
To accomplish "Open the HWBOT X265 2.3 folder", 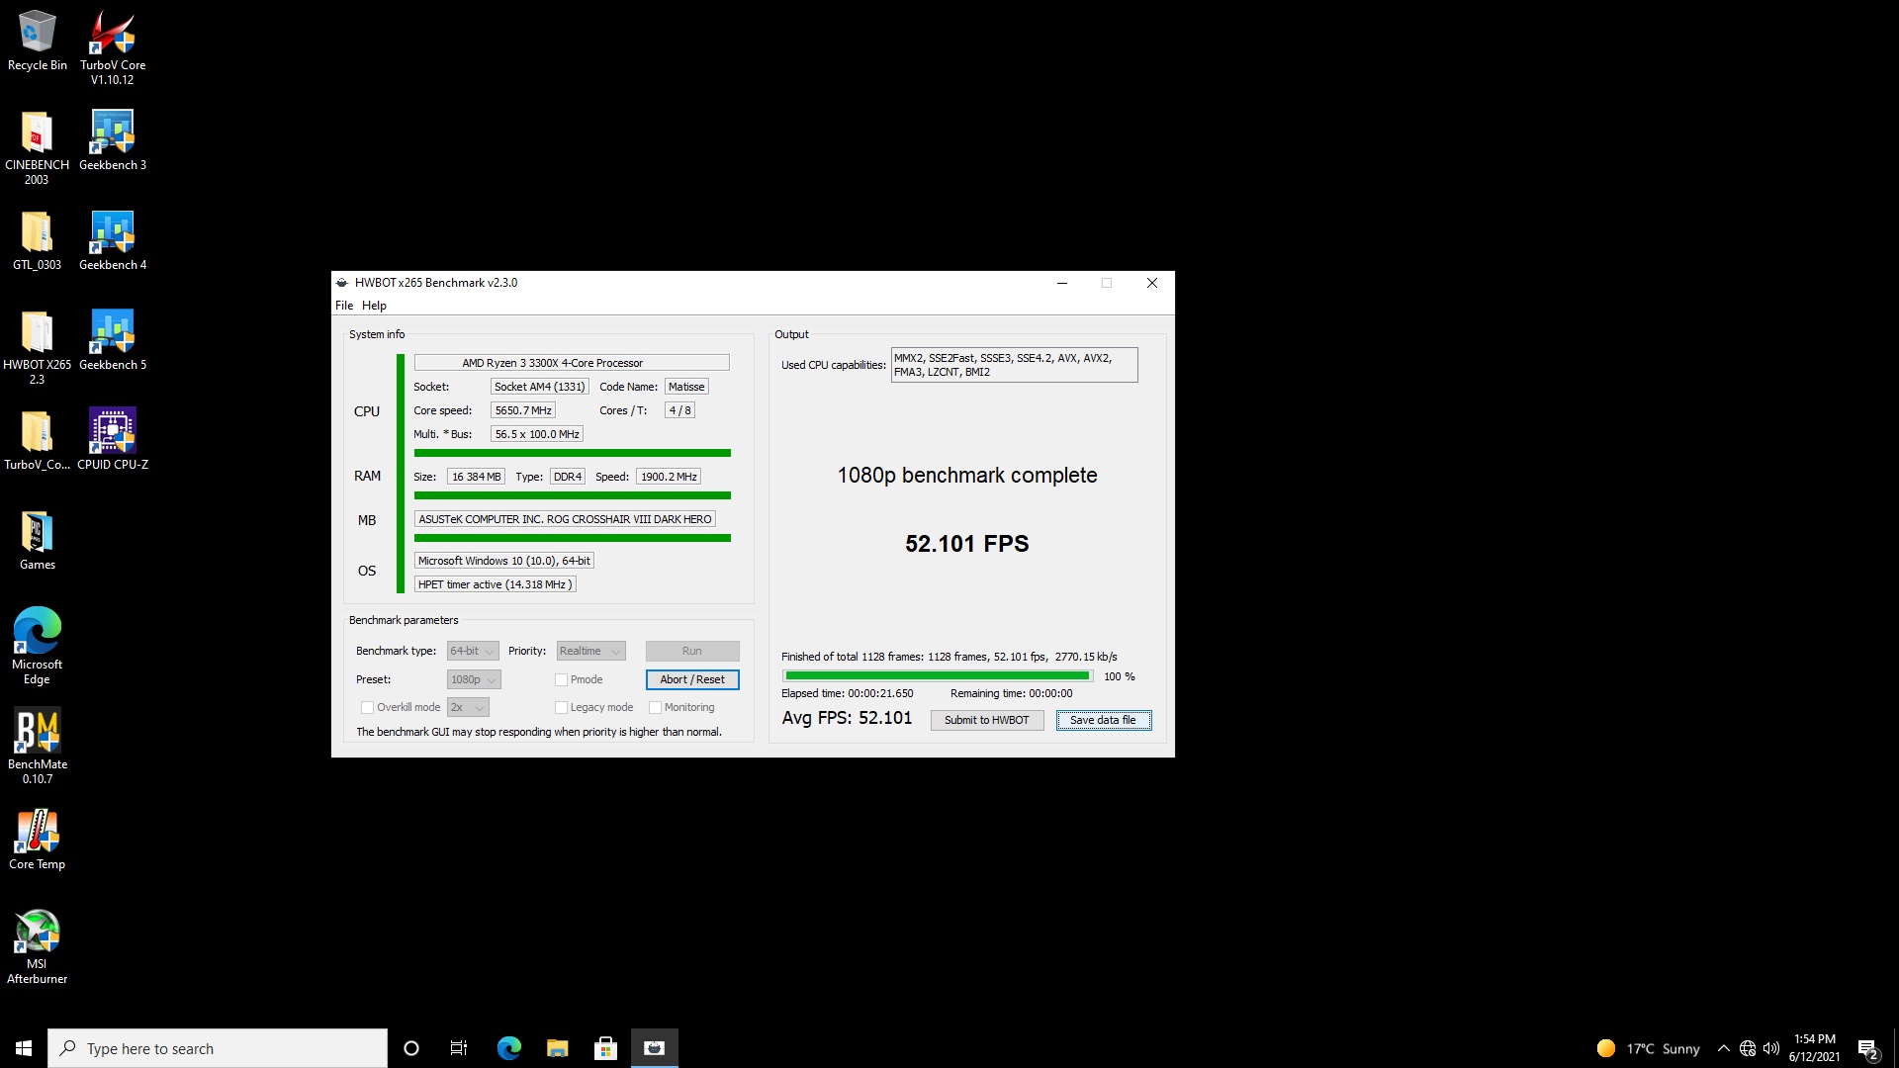I will click(x=37, y=347).
